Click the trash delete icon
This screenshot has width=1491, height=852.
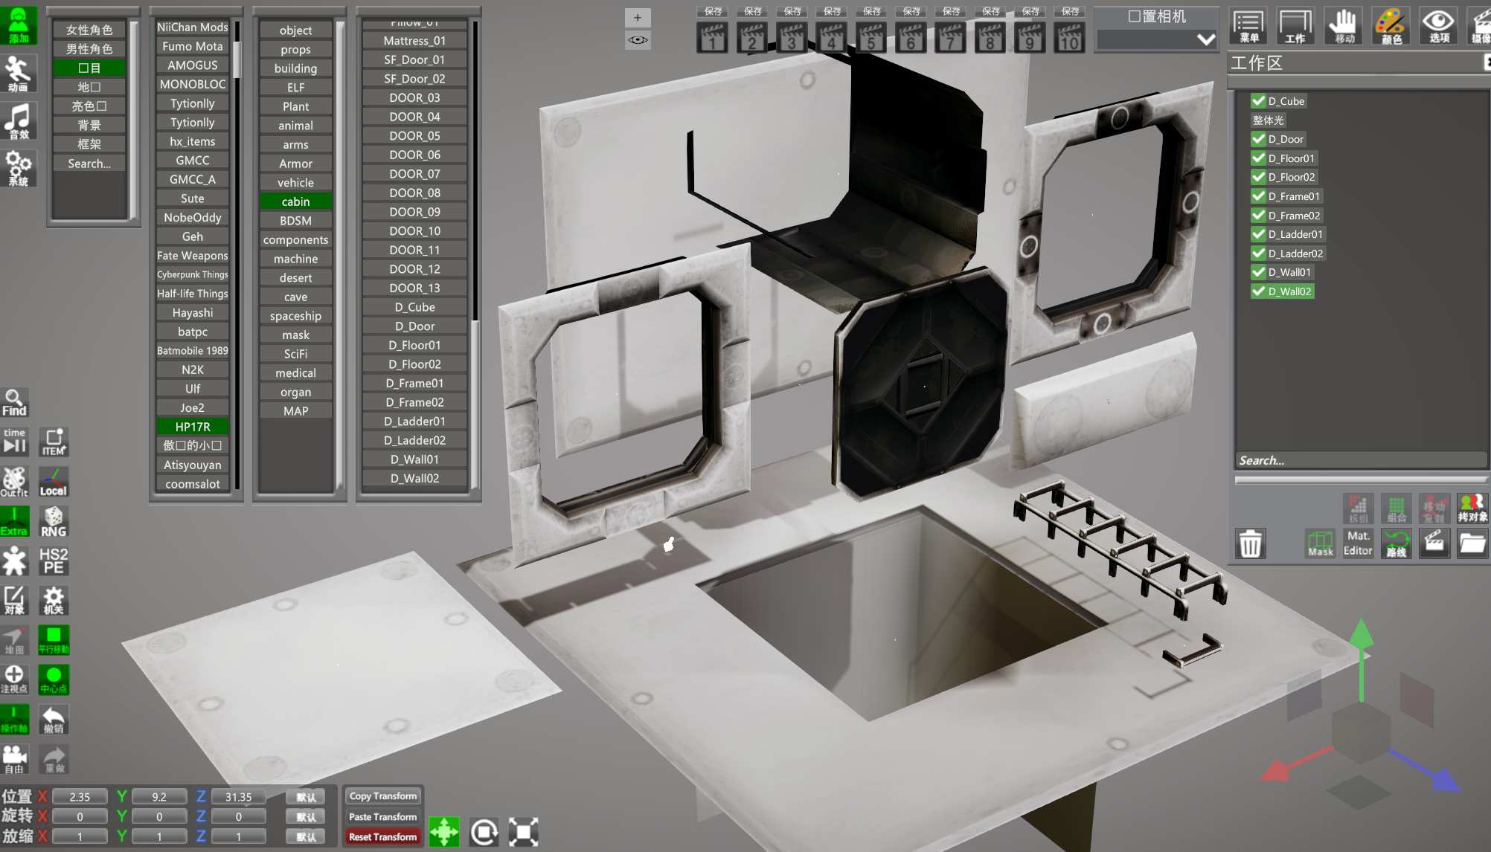(x=1251, y=543)
